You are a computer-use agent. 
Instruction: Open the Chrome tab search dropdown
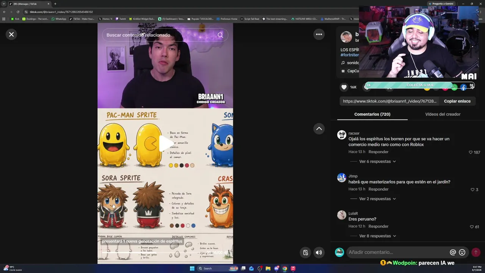coord(4,4)
